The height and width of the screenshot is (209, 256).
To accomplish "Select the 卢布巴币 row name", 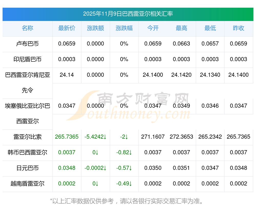I will coord(27,44).
